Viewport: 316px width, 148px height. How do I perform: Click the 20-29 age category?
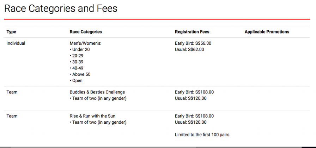pyautogui.click(x=77, y=56)
